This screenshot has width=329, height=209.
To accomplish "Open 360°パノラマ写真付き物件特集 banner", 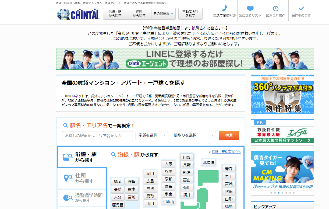I will (282, 94).
